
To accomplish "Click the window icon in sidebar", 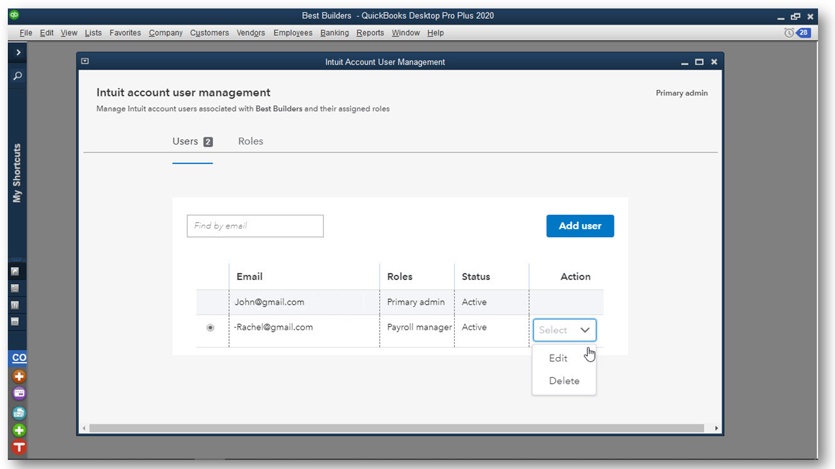I will pos(15,322).
